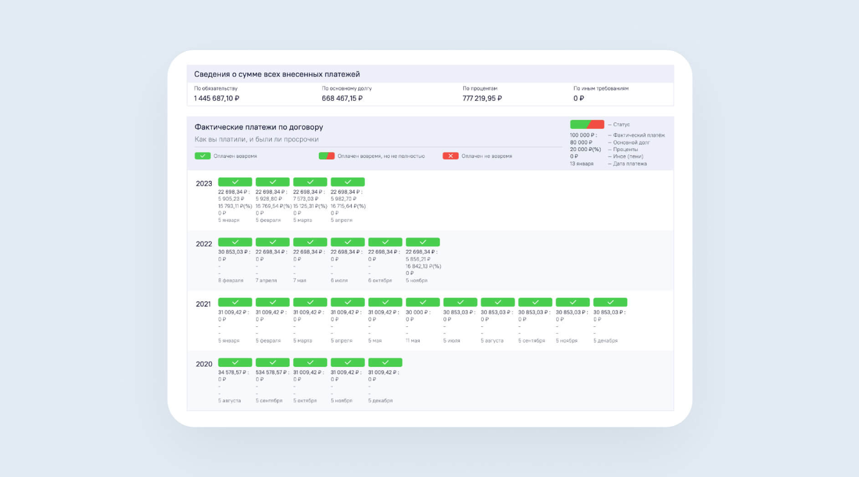Select the 2023 paid badge for 5 апреля
This screenshot has height=477, width=859.
click(x=348, y=182)
